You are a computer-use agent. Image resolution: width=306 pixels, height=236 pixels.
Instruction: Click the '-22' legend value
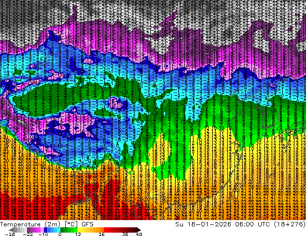click(x=28, y=234)
